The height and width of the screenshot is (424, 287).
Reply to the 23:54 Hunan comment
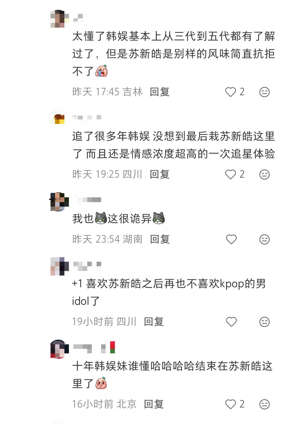coord(160,239)
